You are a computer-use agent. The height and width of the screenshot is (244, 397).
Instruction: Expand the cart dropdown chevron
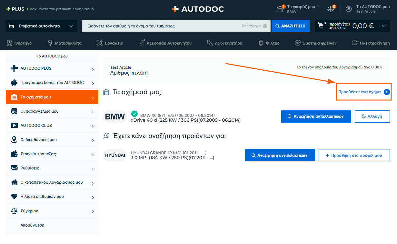383,26
